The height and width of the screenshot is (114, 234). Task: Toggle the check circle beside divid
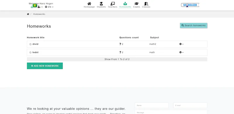click(x=30, y=44)
